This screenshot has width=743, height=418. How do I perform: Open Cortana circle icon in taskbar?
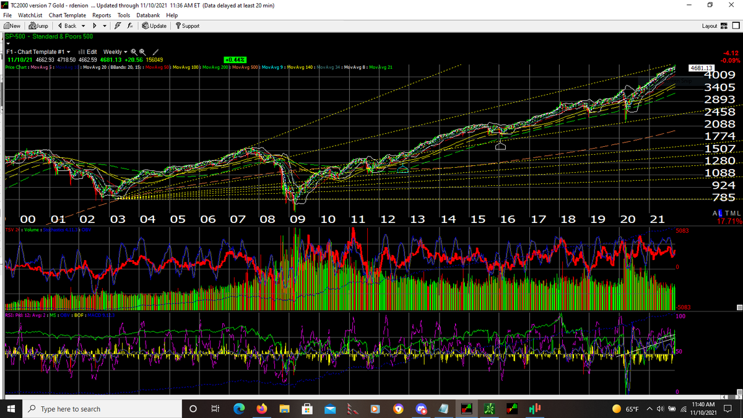tap(193, 409)
